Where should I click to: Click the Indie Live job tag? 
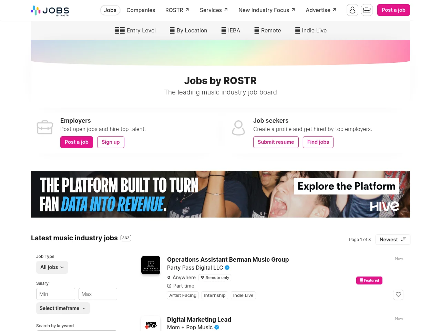(x=243, y=295)
